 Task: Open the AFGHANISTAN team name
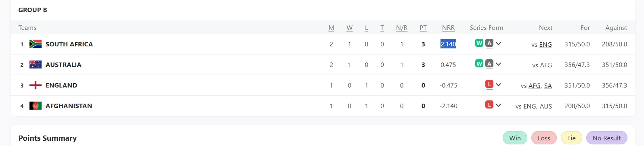coord(69,106)
